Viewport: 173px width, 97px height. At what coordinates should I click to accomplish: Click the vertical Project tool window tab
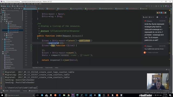click(1, 11)
